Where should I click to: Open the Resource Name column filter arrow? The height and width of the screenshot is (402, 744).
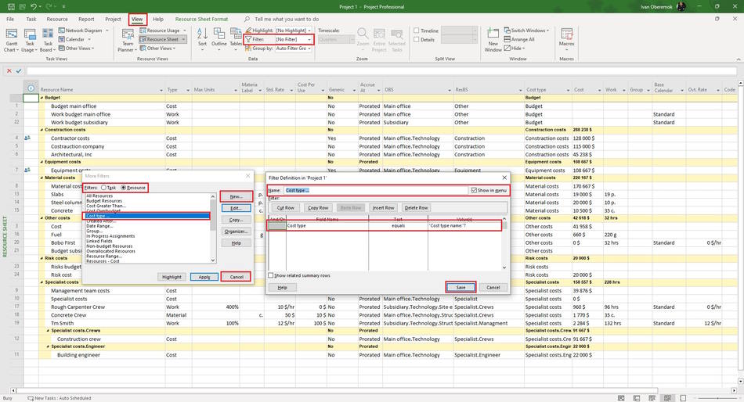pyautogui.click(x=162, y=90)
